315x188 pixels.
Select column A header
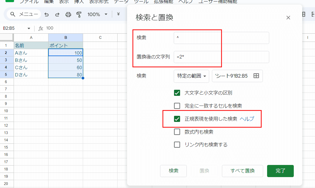[x=31, y=38]
